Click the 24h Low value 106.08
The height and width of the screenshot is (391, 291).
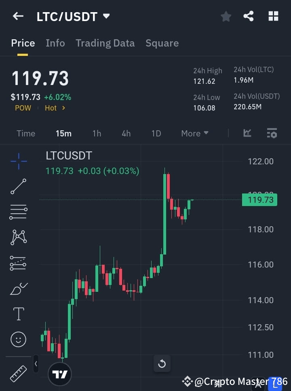coord(205,108)
